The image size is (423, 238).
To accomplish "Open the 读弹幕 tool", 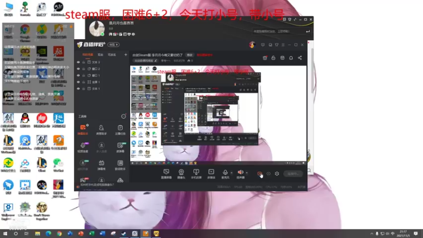I will (x=120, y=148).
